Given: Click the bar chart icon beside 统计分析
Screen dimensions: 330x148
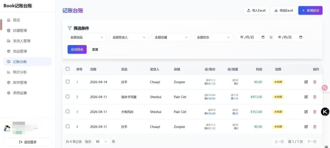Looking at the screenshot, I should [9, 72].
